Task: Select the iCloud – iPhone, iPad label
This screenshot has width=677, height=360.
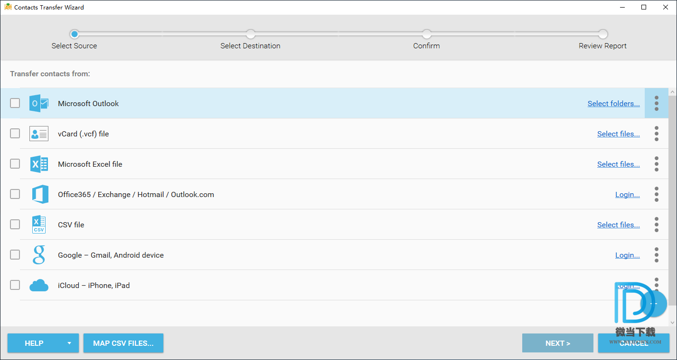Action: tap(94, 286)
